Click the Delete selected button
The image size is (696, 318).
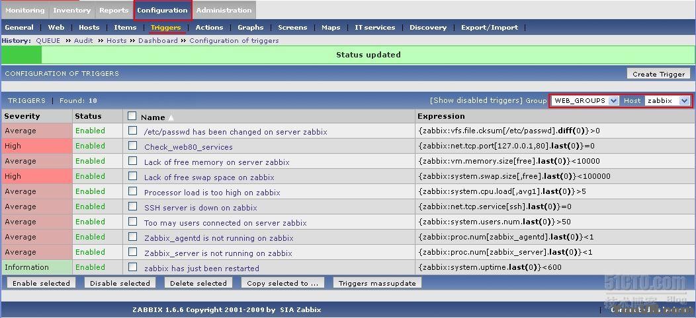point(198,283)
